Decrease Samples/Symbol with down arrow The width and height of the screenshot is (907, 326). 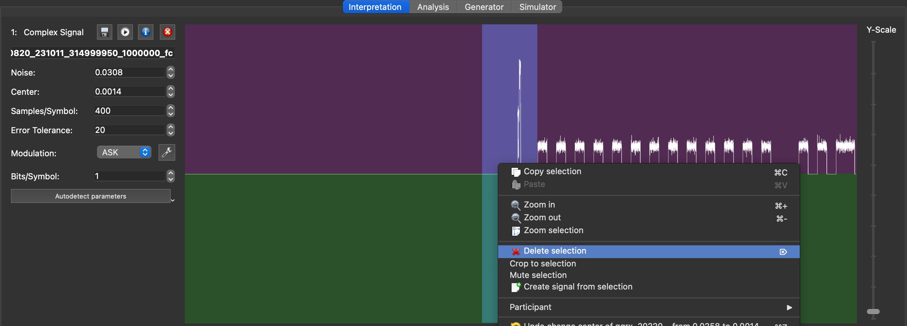click(171, 114)
